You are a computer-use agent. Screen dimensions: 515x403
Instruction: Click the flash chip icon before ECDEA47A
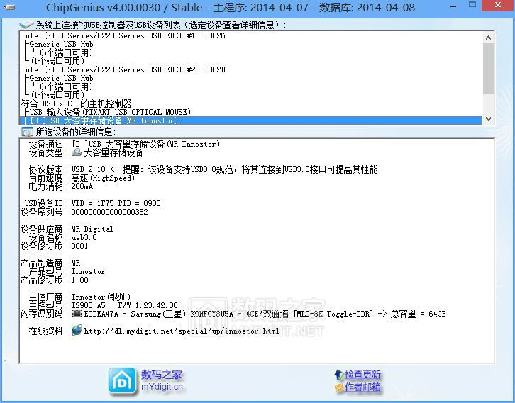pos(77,314)
